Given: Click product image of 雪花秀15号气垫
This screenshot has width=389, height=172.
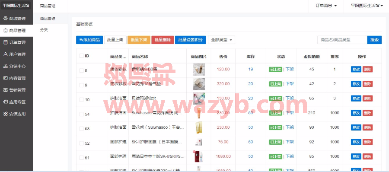Looking at the screenshot, I should click(199, 84).
